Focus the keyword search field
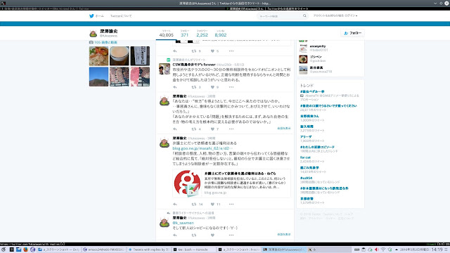The width and height of the screenshot is (450, 253). (x=280, y=16)
